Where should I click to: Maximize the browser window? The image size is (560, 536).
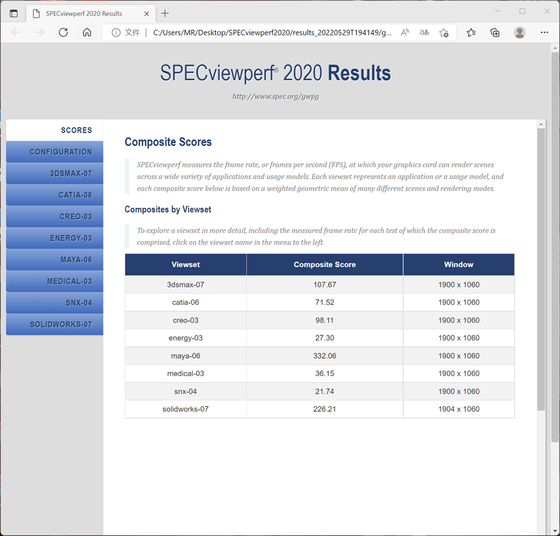tap(522, 12)
